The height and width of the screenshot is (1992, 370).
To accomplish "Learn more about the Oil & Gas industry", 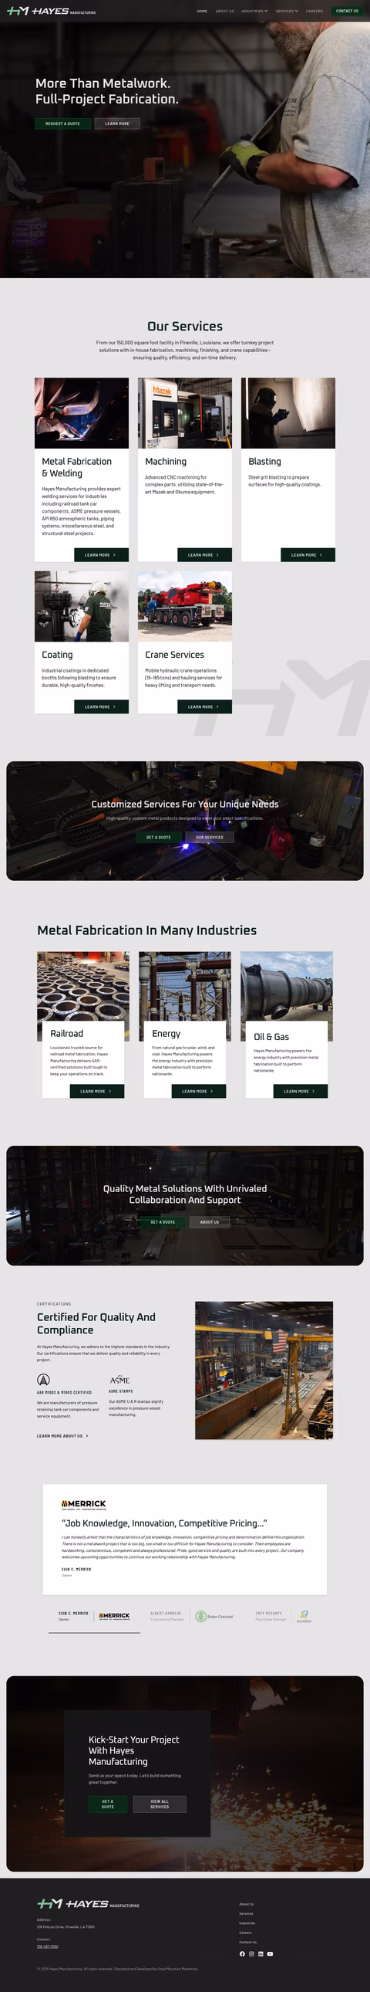I will coord(301,1091).
